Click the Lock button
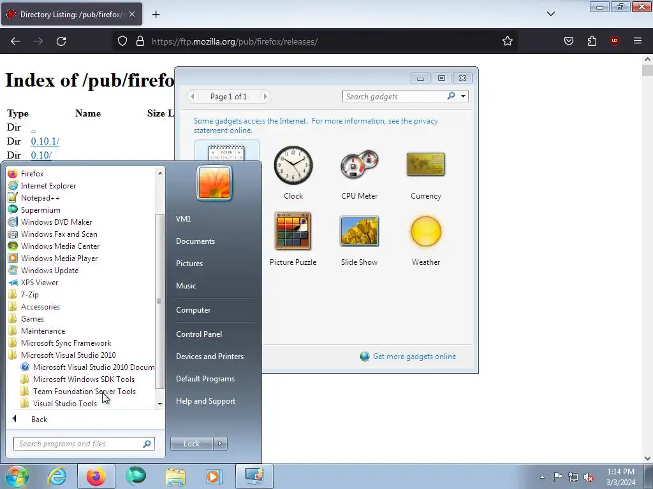The height and width of the screenshot is (489, 653). click(191, 444)
